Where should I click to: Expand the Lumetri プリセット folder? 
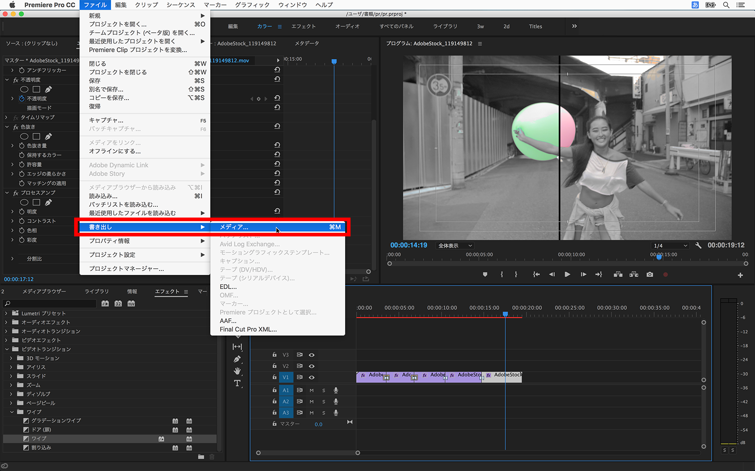point(6,313)
